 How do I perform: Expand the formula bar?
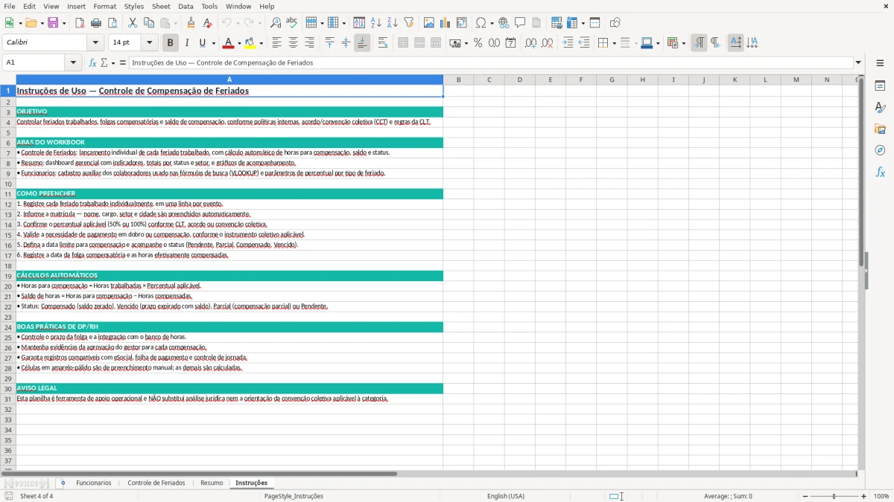pyautogui.click(x=859, y=62)
